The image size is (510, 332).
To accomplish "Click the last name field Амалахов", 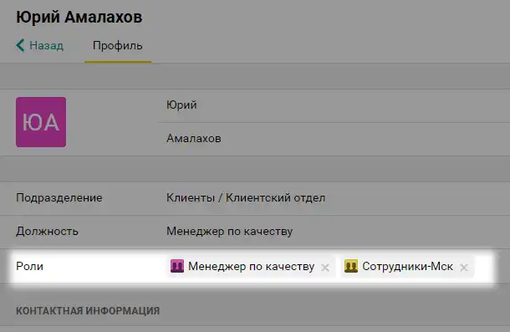I will [334, 139].
